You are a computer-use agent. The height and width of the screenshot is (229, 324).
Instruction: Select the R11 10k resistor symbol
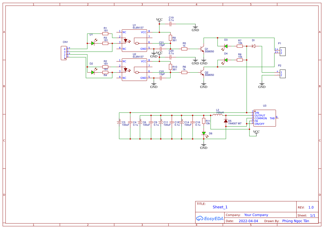tap(204, 121)
